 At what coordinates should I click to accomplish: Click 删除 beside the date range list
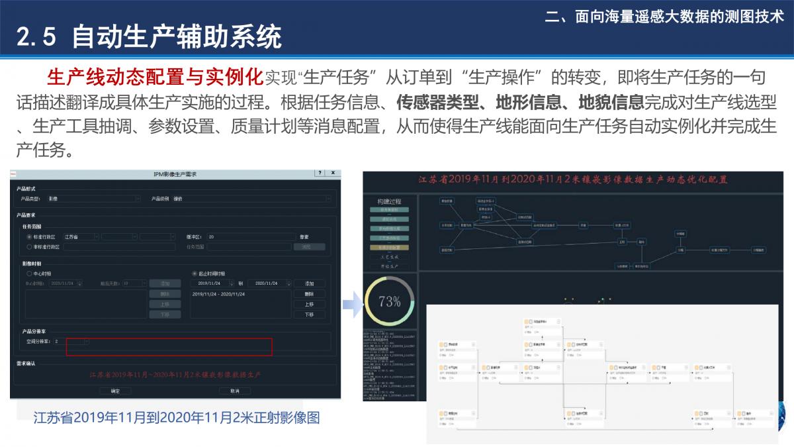click(x=309, y=294)
